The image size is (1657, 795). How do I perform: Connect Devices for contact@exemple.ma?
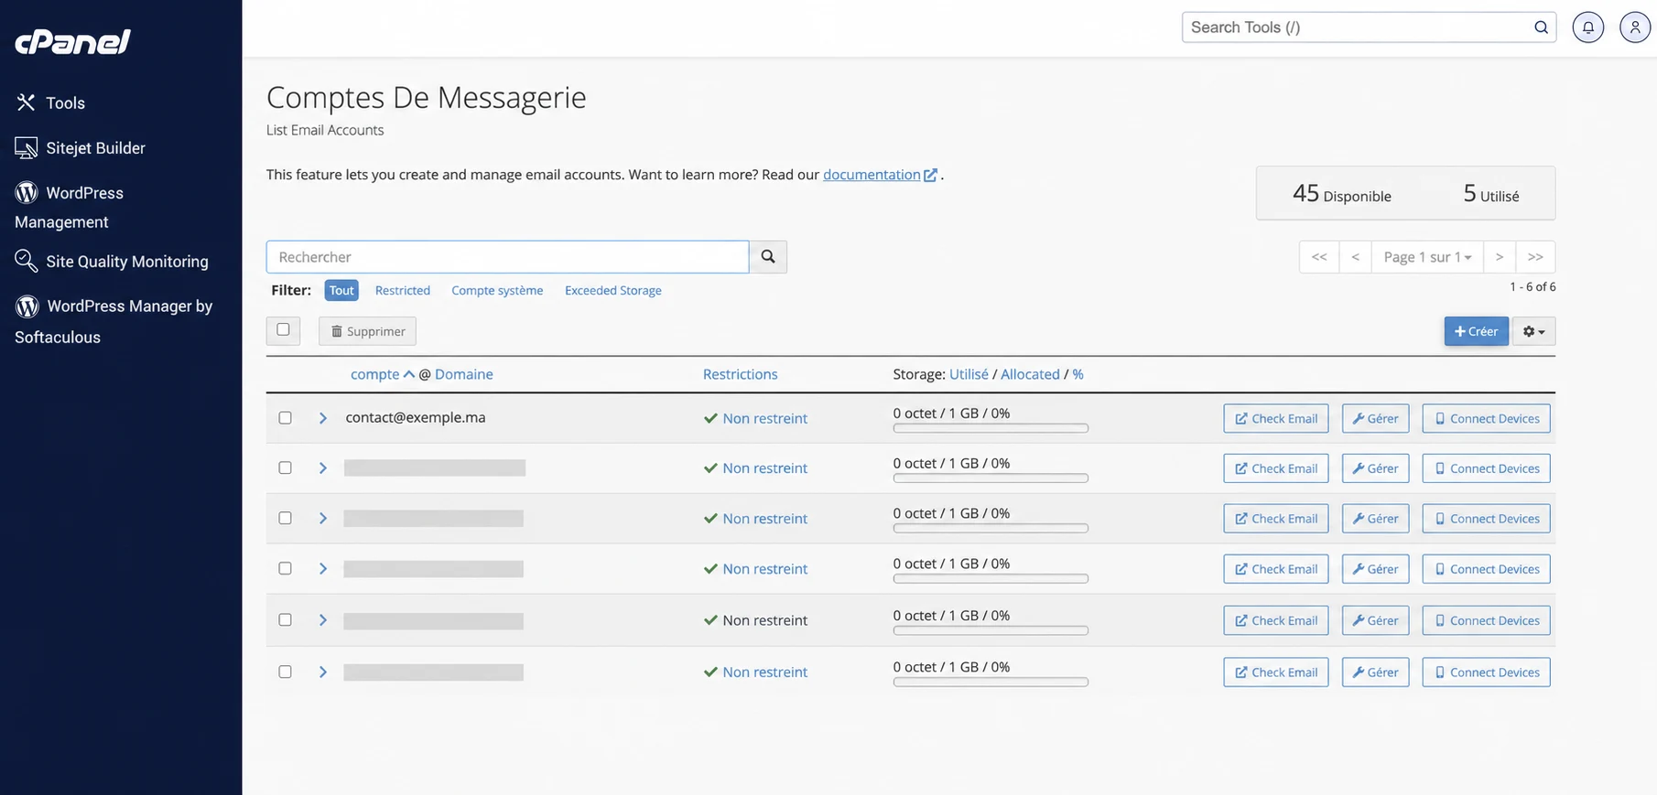(1486, 418)
